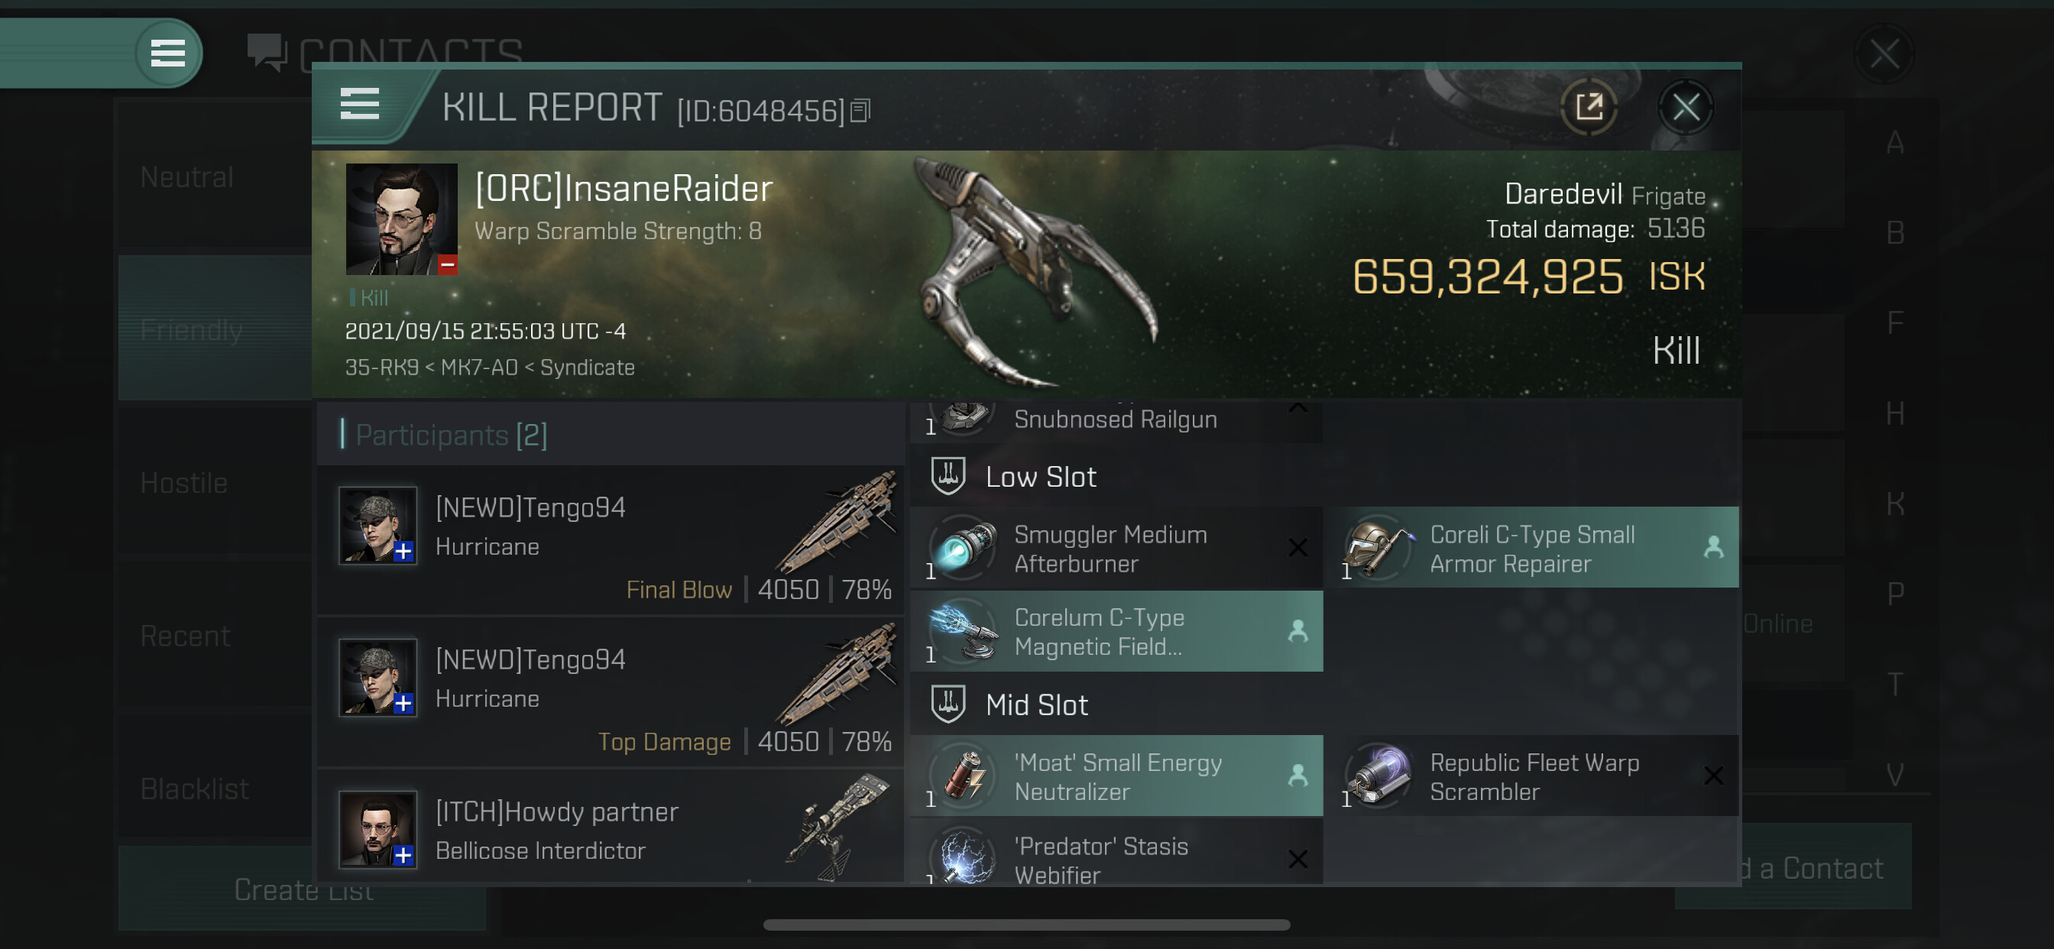Screen dimensions: 2054x949
Task: Select Corelum C-Type Magnetic Field item
Action: (1116, 631)
